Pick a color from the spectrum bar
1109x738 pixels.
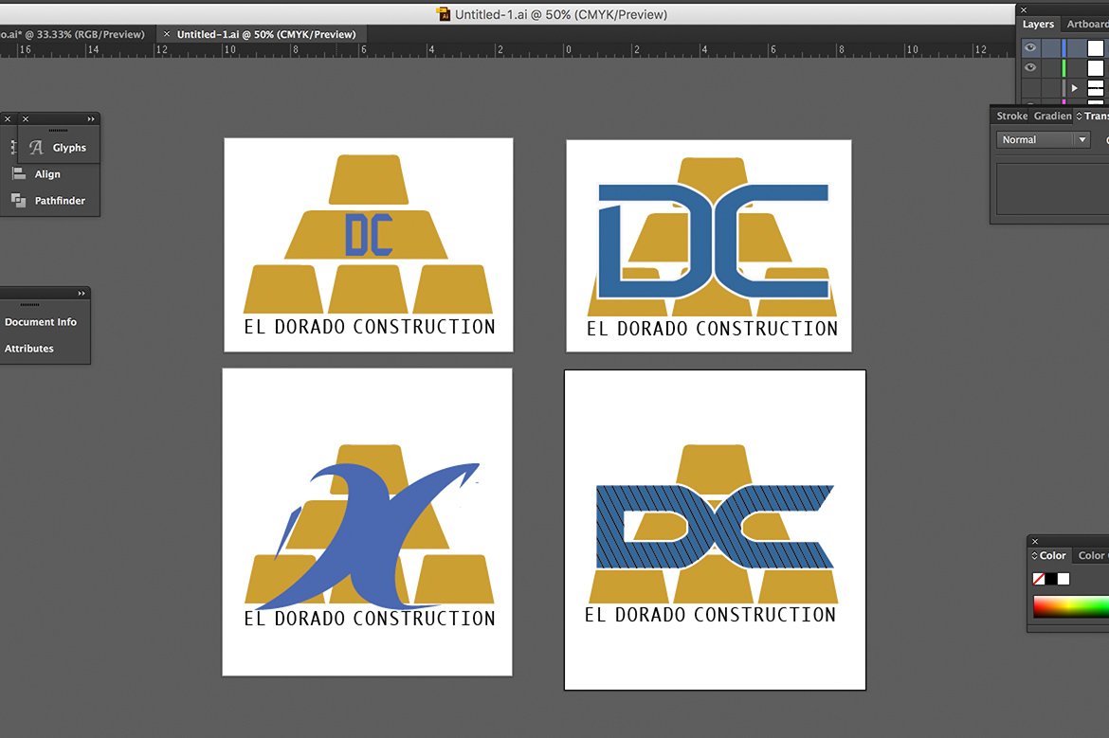click(x=1071, y=606)
